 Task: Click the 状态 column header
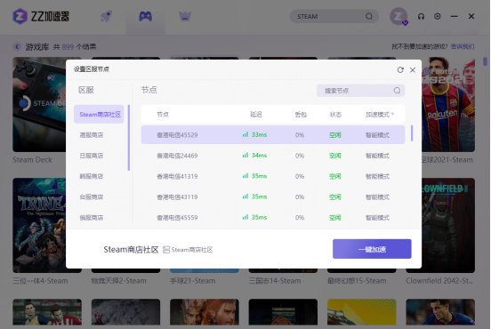point(335,114)
